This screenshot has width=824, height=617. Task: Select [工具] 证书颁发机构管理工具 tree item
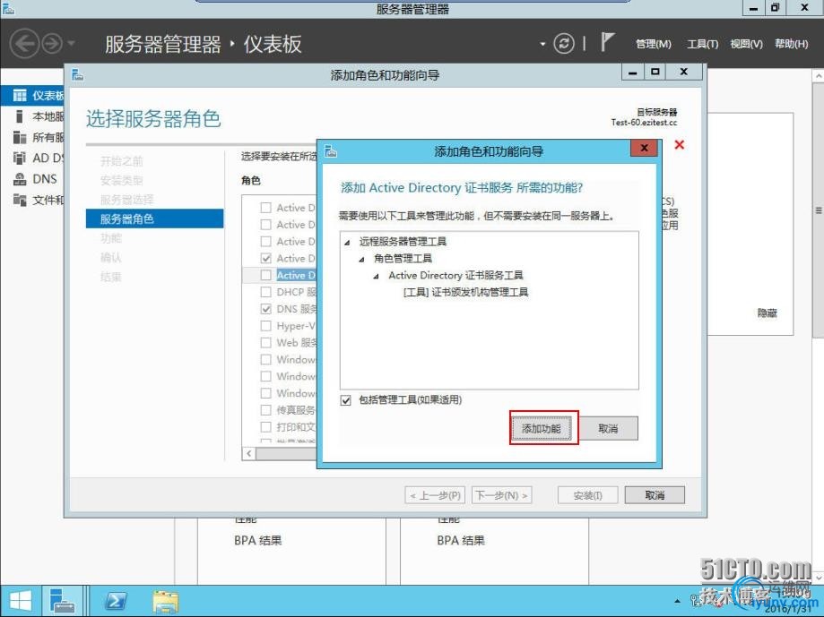(x=465, y=292)
